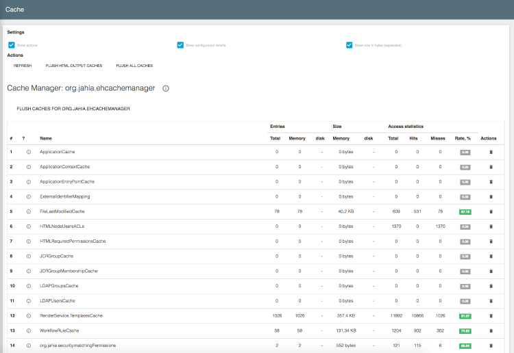
Task: Click the Rate, % column header
Action: (463, 138)
